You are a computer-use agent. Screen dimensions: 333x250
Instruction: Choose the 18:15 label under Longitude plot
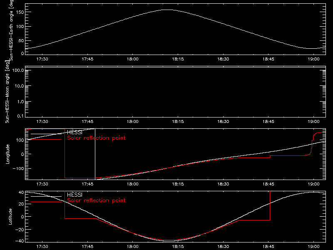178,184
